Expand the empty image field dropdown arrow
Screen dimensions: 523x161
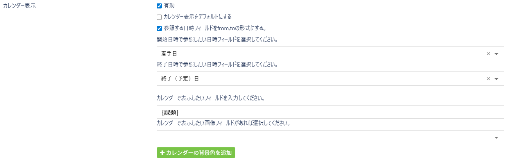pyautogui.click(x=496, y=138)
